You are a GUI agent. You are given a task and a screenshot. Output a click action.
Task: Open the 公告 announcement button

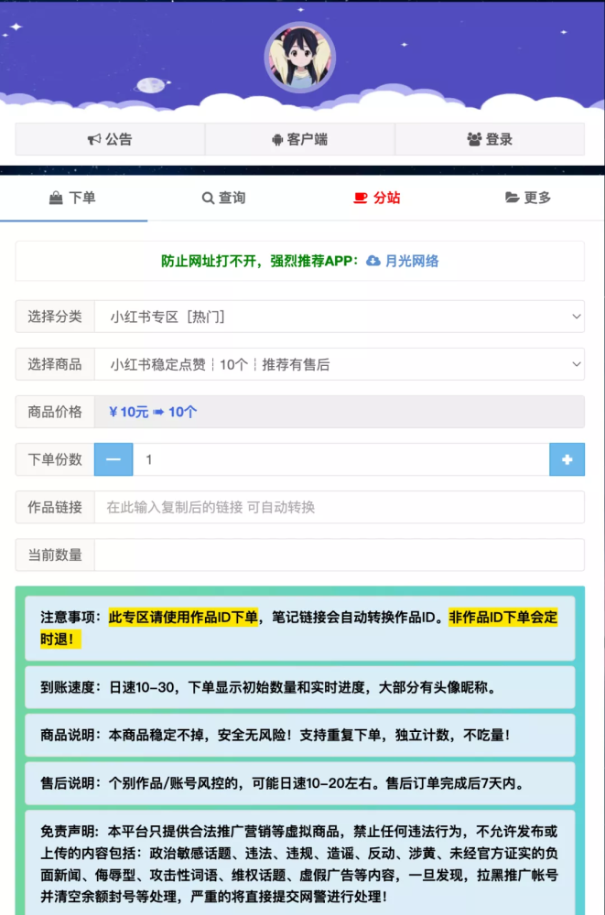click(x=110, y=139)
